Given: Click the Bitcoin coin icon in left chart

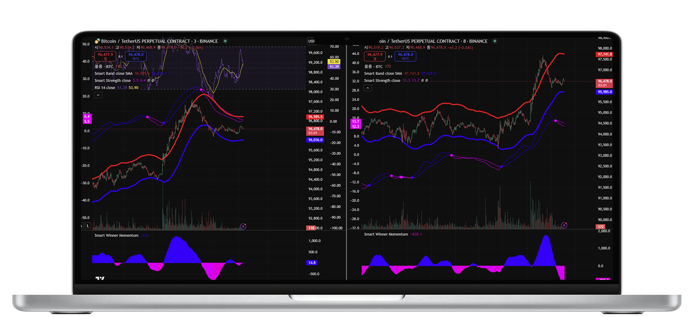Looking at the screenshot, I should [x=97, y=41].
